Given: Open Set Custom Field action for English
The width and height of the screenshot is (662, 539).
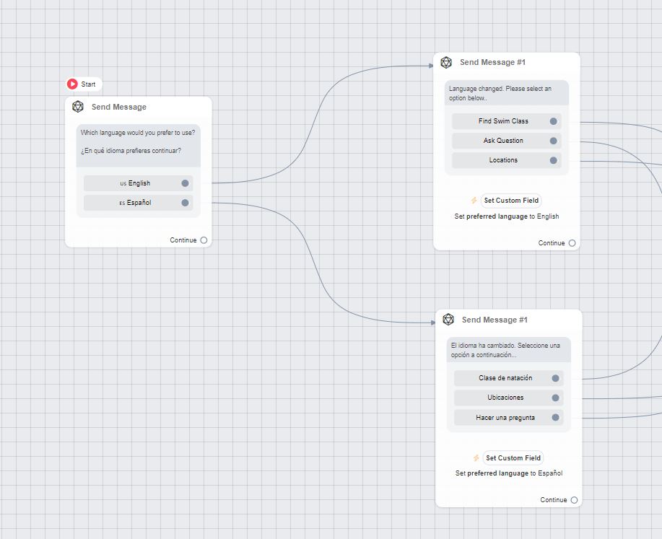Looking at the screenshot, I should pos(511,201).
